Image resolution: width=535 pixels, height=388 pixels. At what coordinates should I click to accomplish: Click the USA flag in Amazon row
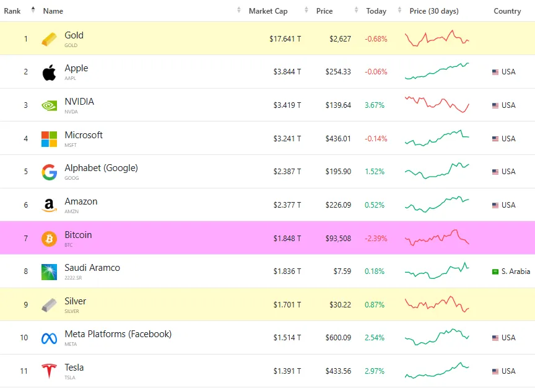495,205
